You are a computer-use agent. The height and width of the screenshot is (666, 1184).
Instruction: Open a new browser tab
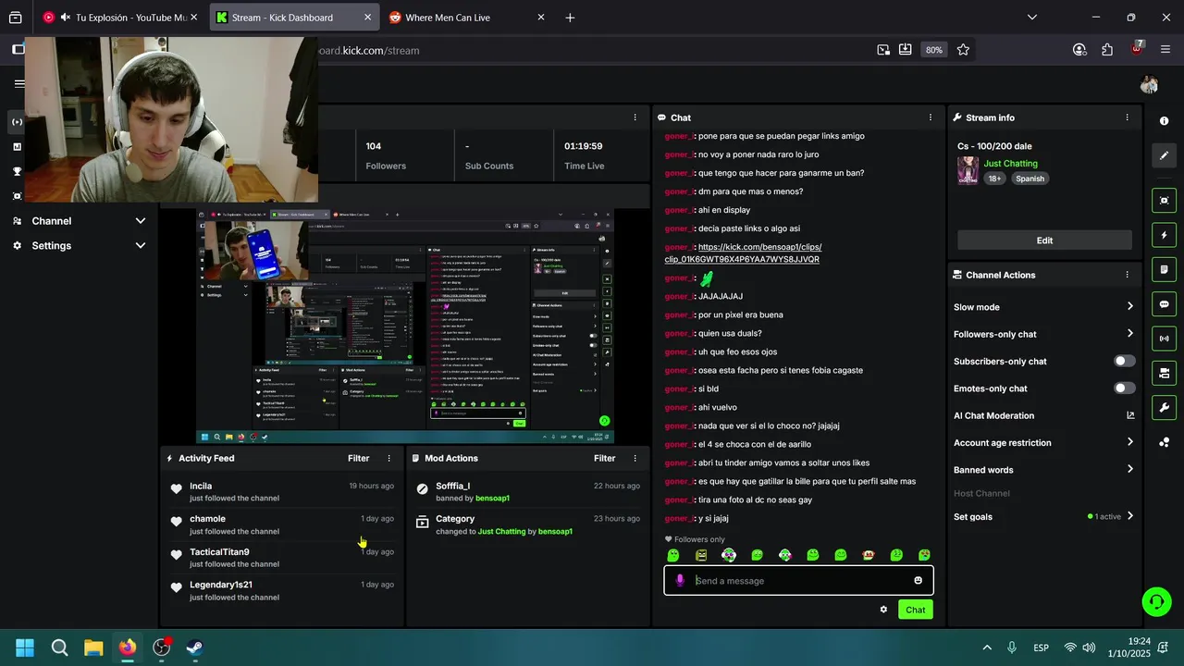pos(570,18)
